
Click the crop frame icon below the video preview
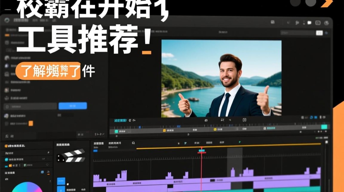222,120
